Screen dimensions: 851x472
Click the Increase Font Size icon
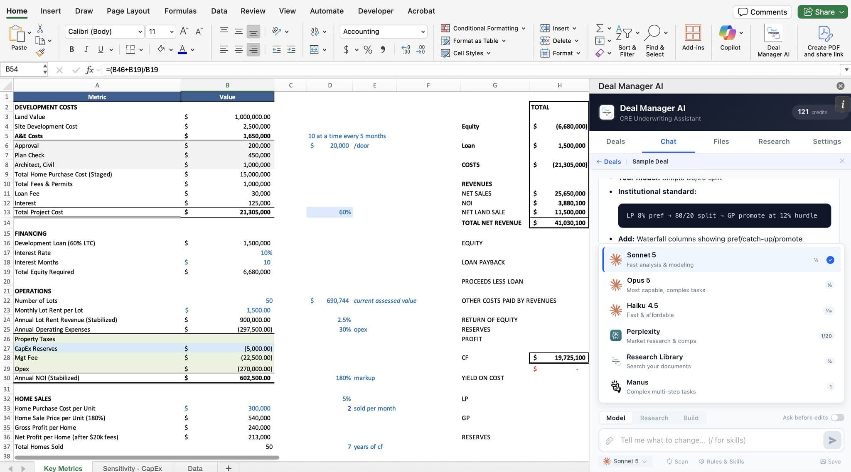pos(184,31)
